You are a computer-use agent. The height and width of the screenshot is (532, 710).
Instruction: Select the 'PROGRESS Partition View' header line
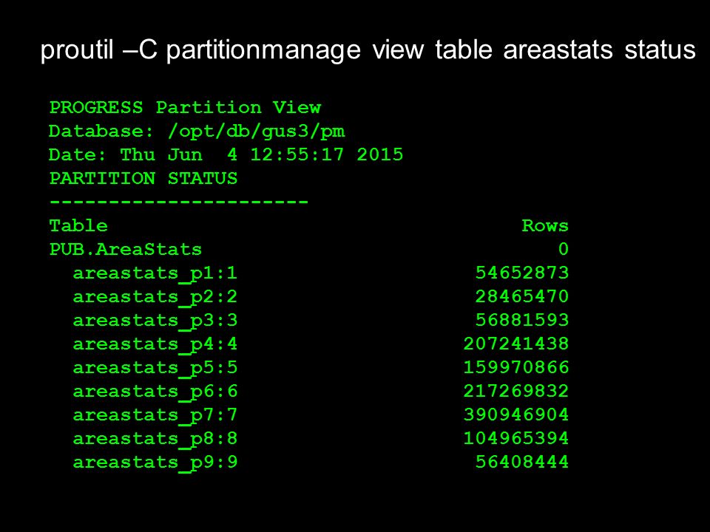point(185,108)
